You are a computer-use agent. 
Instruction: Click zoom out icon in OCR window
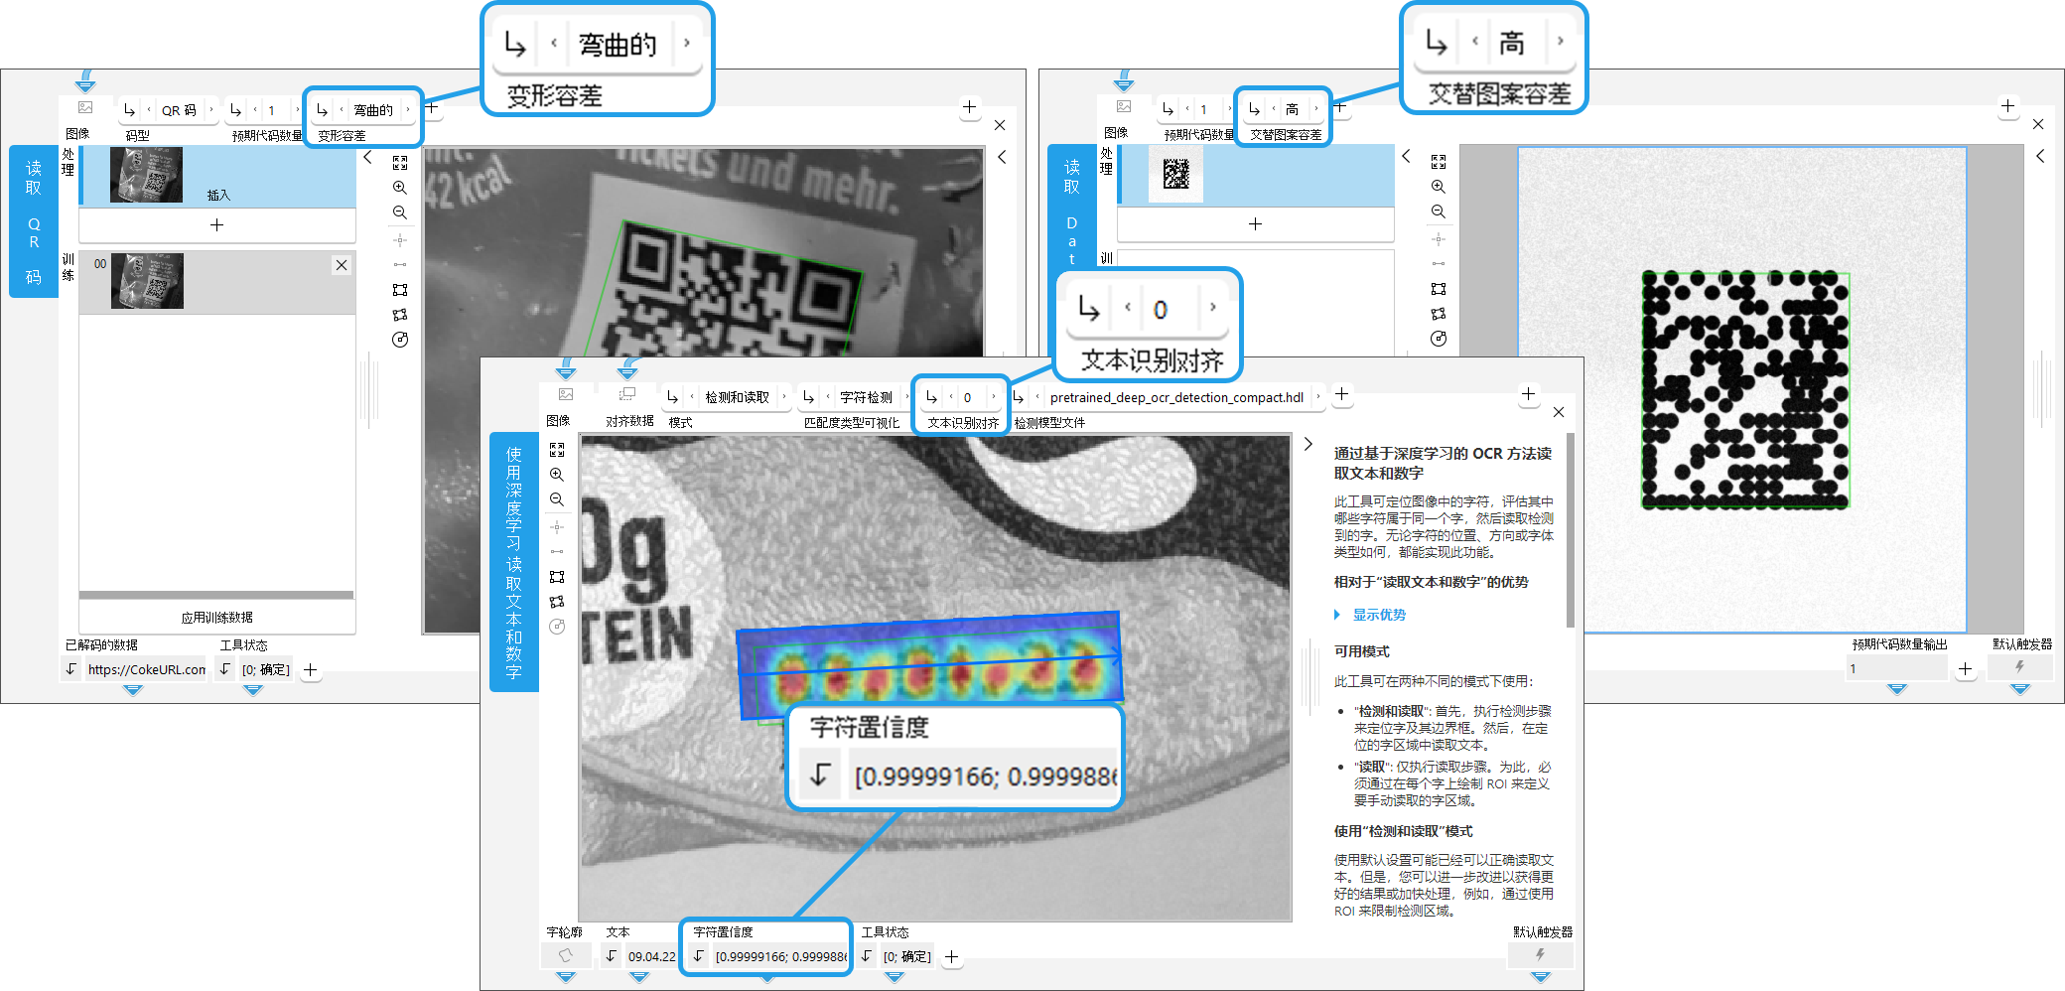(x=557, y=499)
